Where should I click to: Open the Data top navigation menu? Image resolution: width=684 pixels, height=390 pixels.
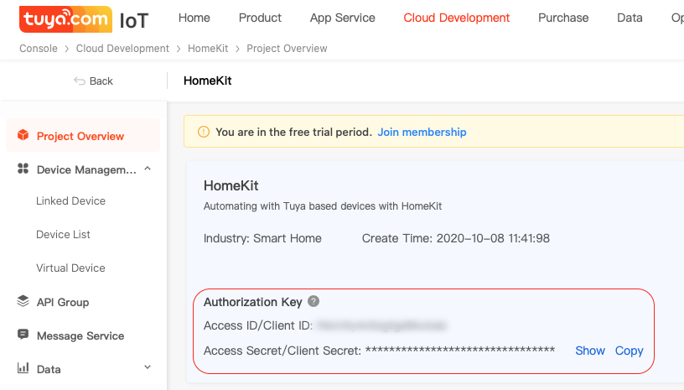[x=630, y=18]
